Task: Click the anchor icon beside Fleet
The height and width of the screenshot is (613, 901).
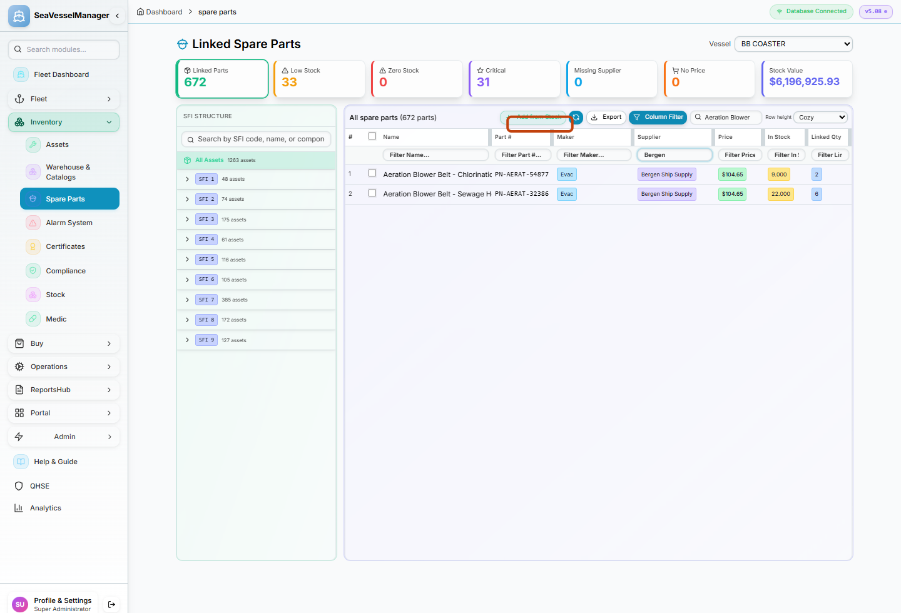Action: [x=19, y=99]
